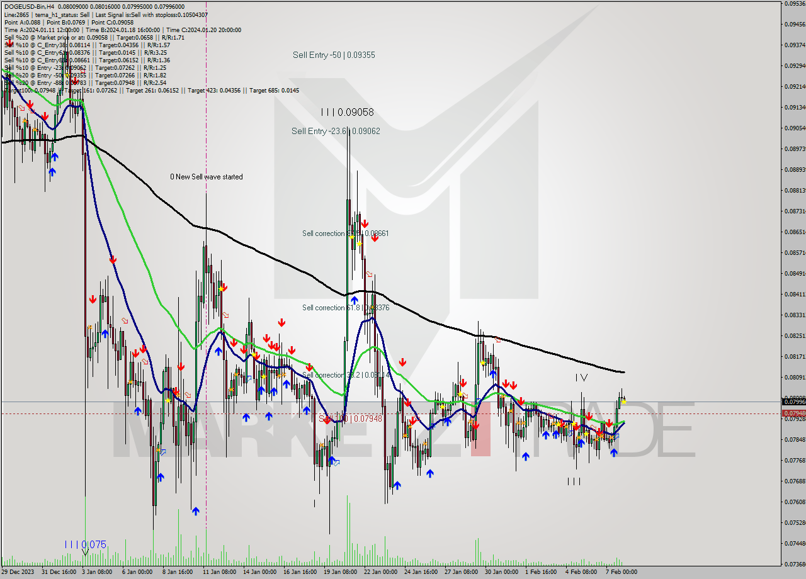Click the line showing R/R:3.25
Image resolution: width=806 pixels, height=579 pixels.
click(x=87, y=52)
